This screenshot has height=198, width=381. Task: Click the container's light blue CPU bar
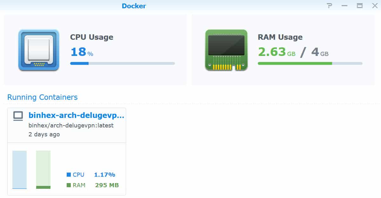pyautogui.click(x=19, y=170)
